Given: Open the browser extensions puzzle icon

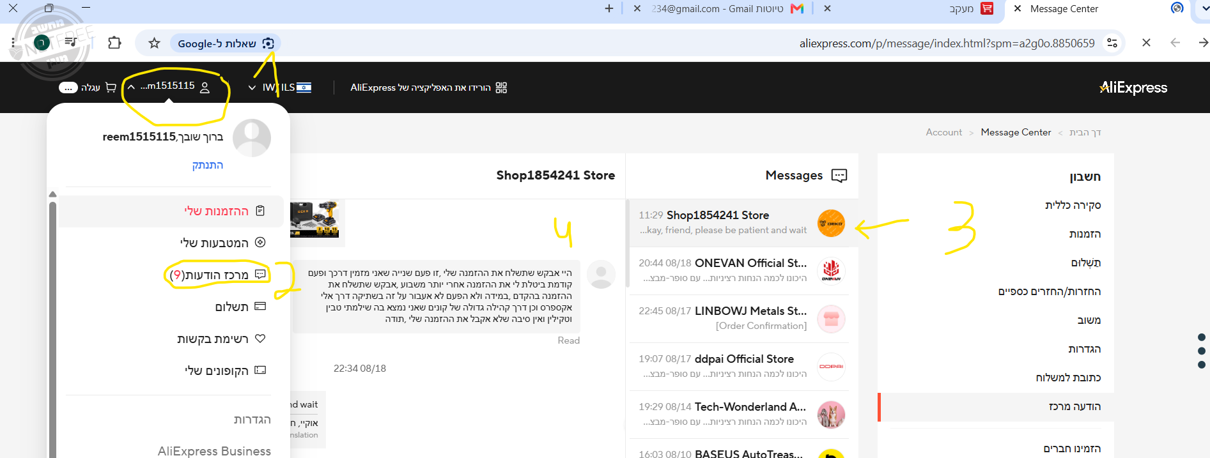Looking at the screenshot, I should click(114, 43).
